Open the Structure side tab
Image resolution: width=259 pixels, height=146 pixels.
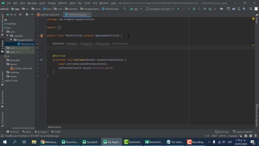2,119
